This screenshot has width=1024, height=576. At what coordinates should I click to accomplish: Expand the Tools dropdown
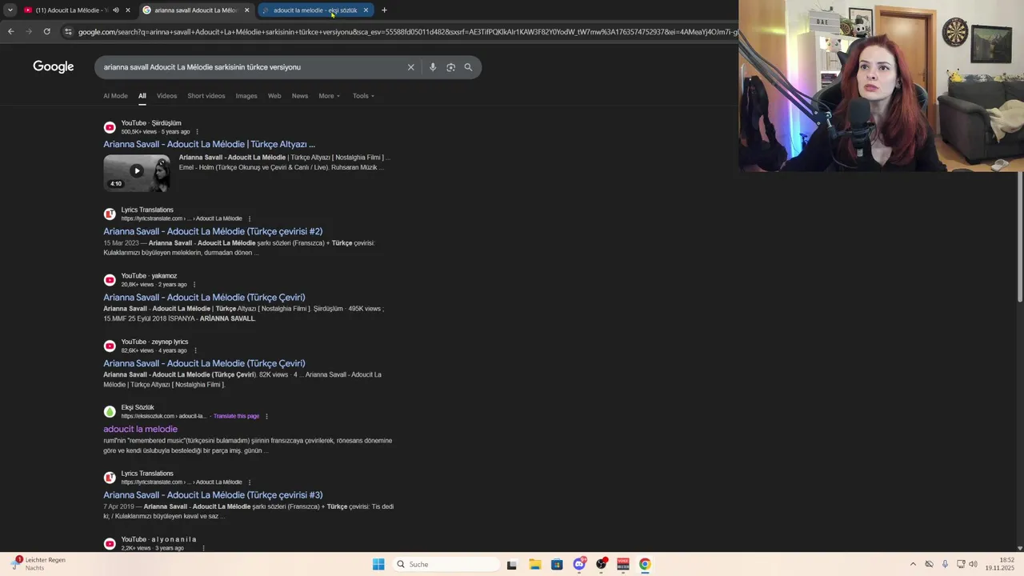(x=363, y=96)
